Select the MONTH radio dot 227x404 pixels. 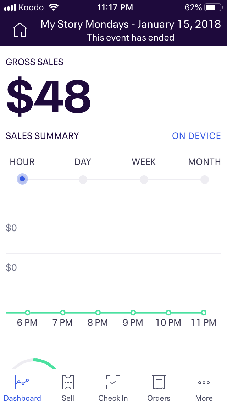pyautogui.click(x=205, y=179)
